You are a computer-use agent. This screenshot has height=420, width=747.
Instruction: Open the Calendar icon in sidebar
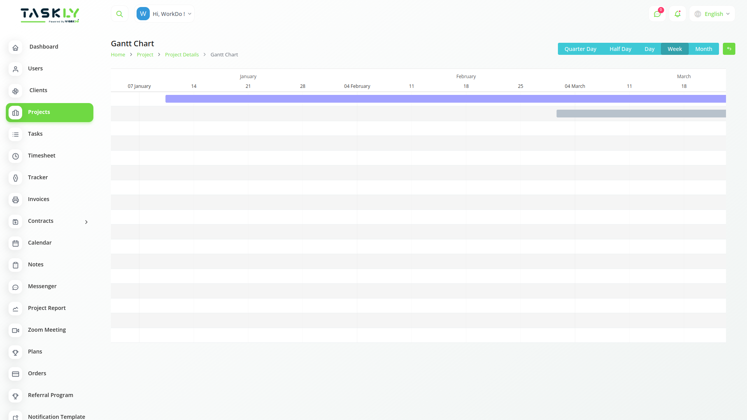click(15, 243)
